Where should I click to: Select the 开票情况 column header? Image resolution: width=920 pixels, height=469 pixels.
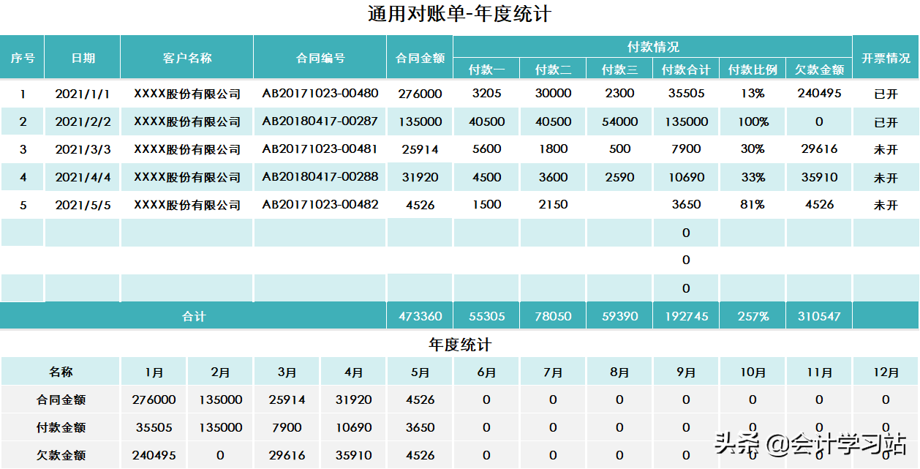tap(885, 59)
